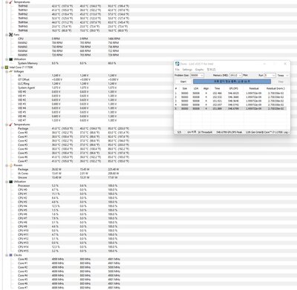Click the blue progress bar in Linx
The image size is (297, 290).
click(232, 82)
